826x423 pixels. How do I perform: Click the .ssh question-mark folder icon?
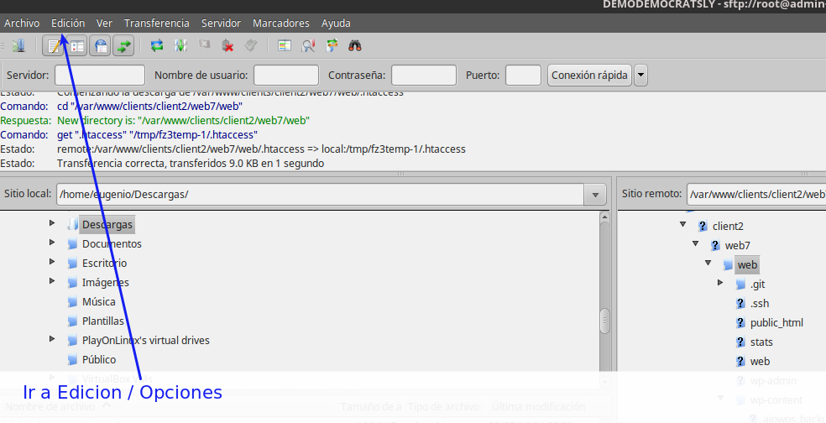pyautogui.click(x=740, y=304)
